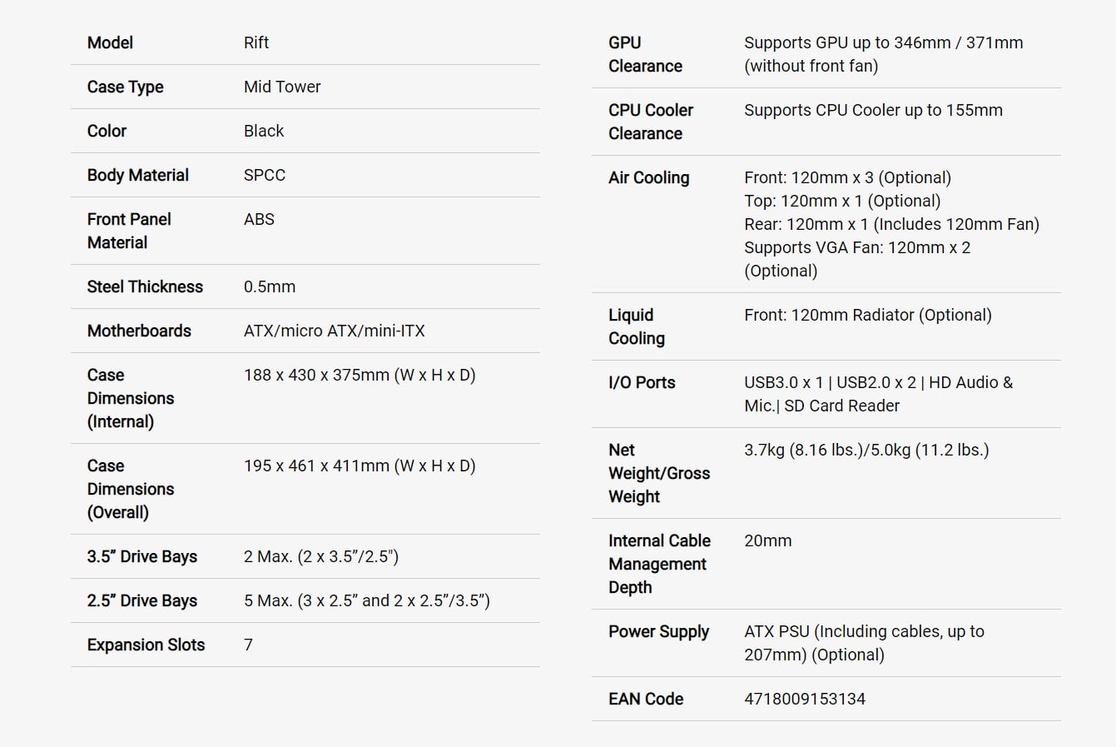
Task: Select the 3.5" Drive Bays label
Action: (x=142, y=556)
